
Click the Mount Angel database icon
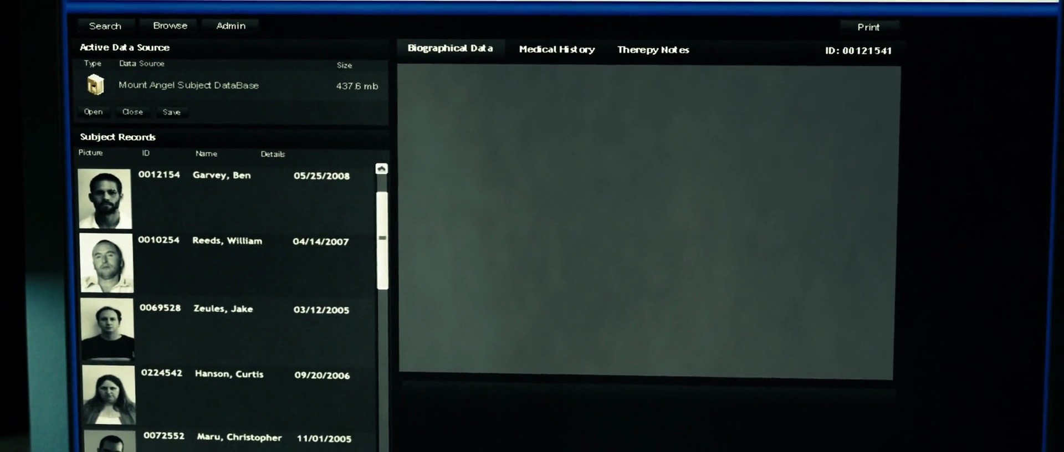click(x=95, y=85)
